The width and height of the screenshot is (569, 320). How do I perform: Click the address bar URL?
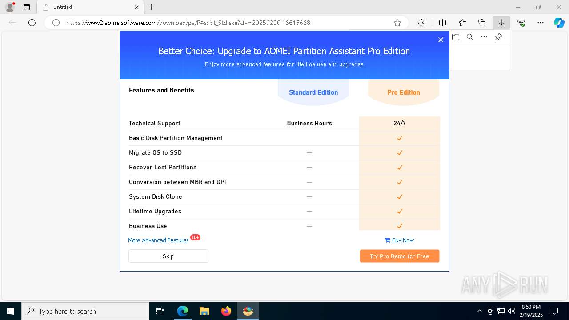(x=188, y=23)
